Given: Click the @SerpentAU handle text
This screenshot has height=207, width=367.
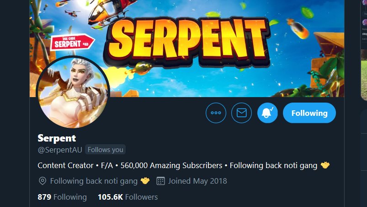Looking at the screenshot, I should point(59,150).
